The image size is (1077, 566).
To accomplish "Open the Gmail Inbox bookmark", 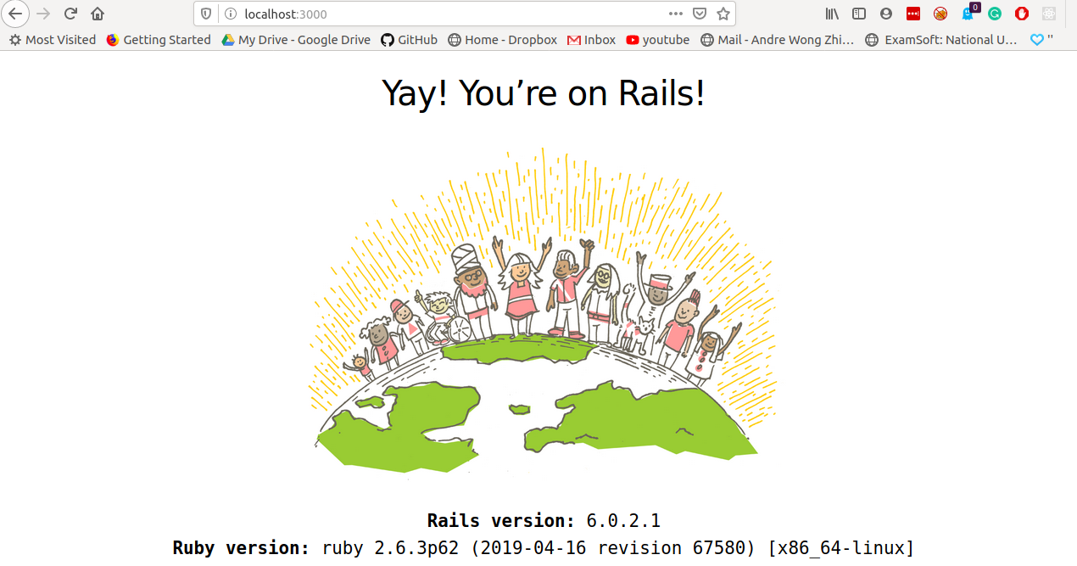I will point(592,40).
